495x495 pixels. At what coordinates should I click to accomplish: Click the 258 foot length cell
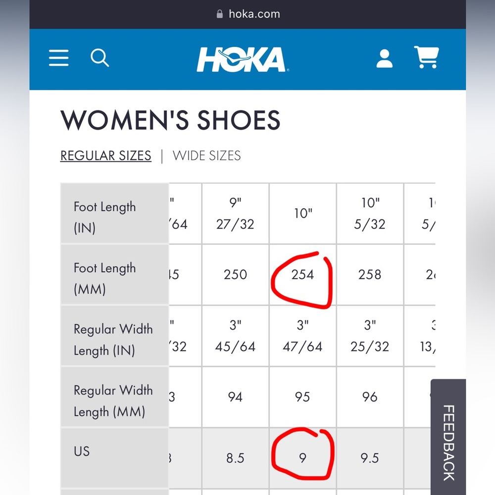tap(370, 275)
